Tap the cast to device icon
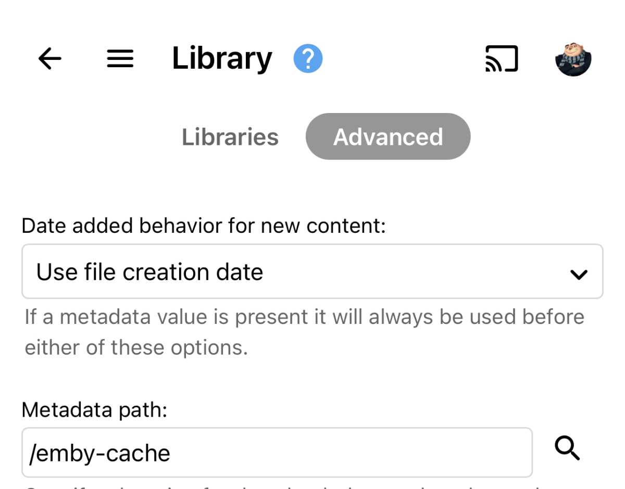This screenshot has width=625, height=489. [502, 58]
